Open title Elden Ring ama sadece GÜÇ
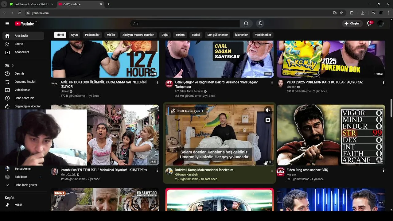 tap(307, 170)
